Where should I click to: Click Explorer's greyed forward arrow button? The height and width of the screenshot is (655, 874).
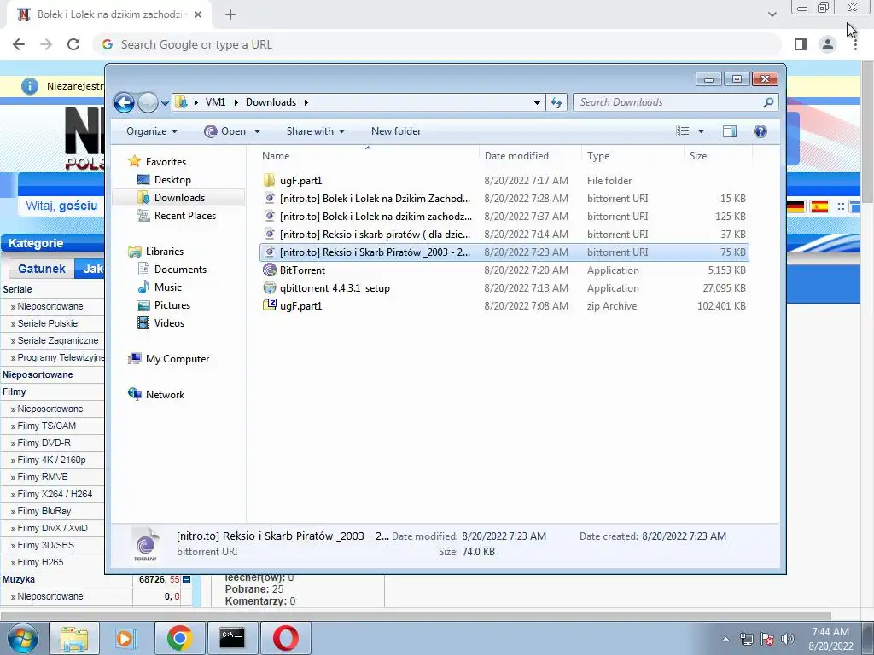pyautogui.click(x=148, y=102)
